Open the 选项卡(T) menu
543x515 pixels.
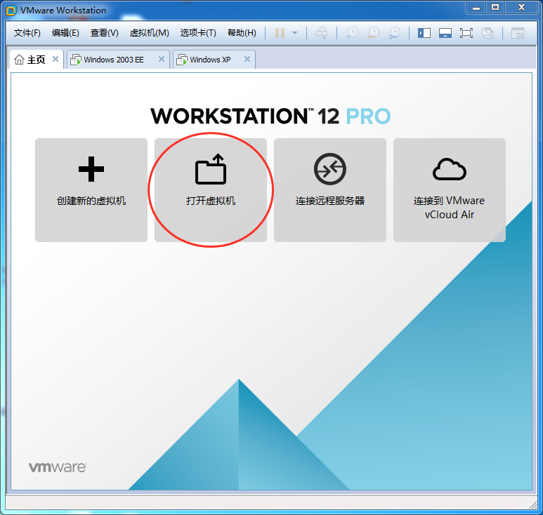(198, 33)
